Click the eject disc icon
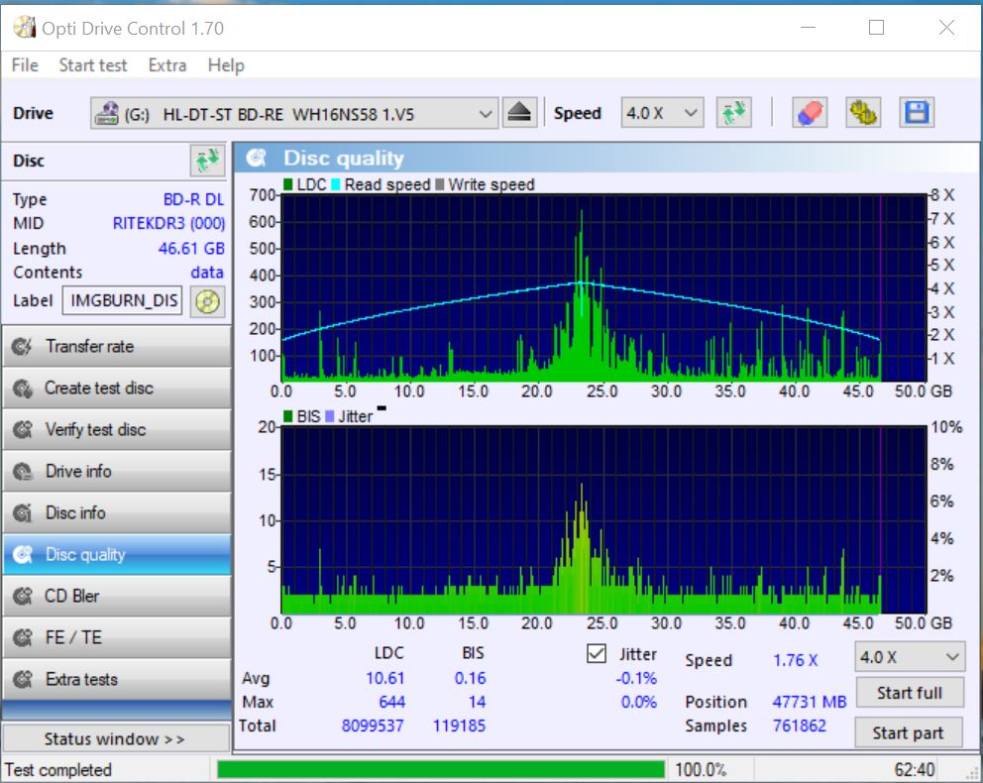 coord(519,113)
